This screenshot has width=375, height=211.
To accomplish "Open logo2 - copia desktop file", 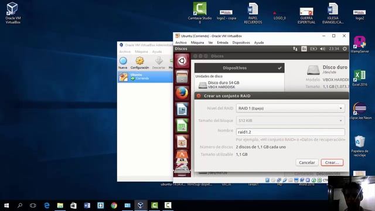I will click(x=226, y=14).
